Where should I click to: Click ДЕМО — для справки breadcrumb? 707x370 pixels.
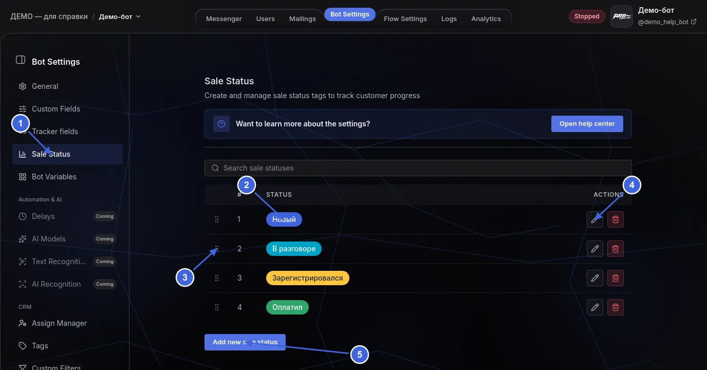[49, 16]
